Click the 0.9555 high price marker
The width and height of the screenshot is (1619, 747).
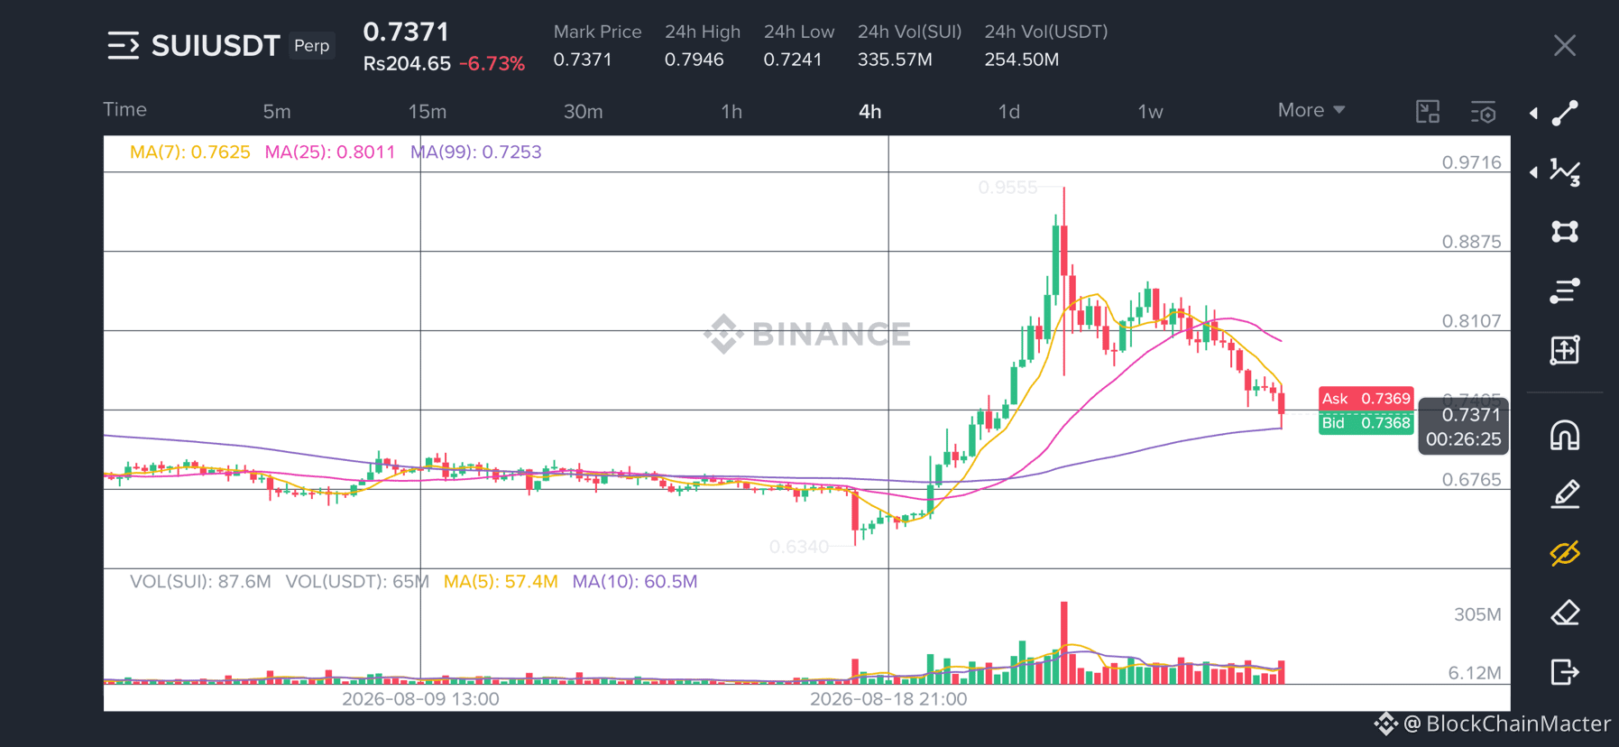pyautogui.click(x=1007, y=188)
